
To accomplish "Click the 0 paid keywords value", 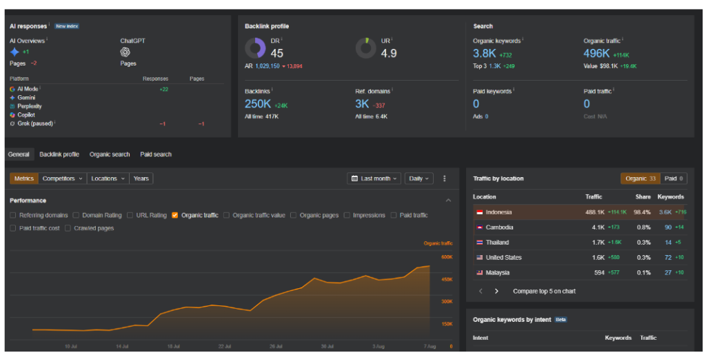I will point(476,104).
